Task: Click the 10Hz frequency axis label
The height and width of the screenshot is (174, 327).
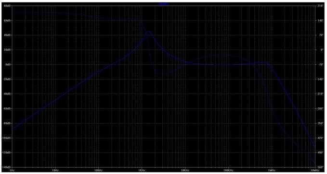Action: tap(55, 171)
